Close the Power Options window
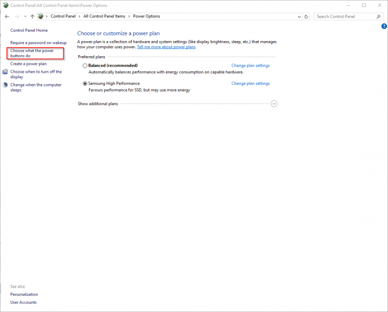Image resolution: width=388 pixels, height=312 pixels. 380,5
